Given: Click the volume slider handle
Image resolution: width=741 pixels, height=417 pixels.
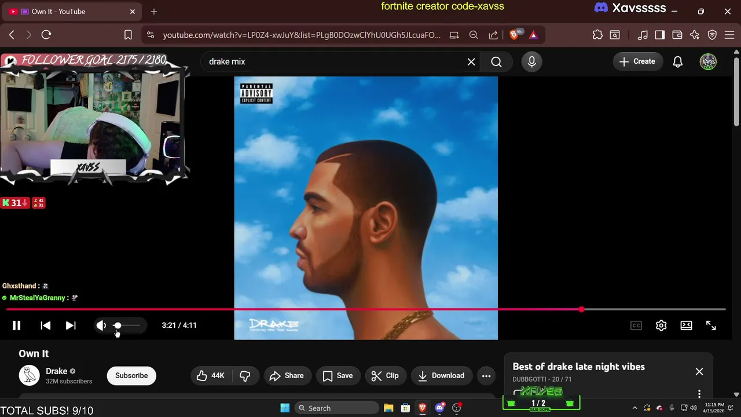Looking at the screenshot, I should [x=118, y=325].
